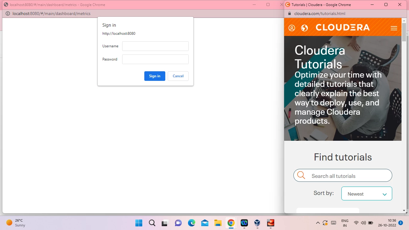Open Task View on the taskbar
This screenshot has width=409, height=230.
click(165, 223)
